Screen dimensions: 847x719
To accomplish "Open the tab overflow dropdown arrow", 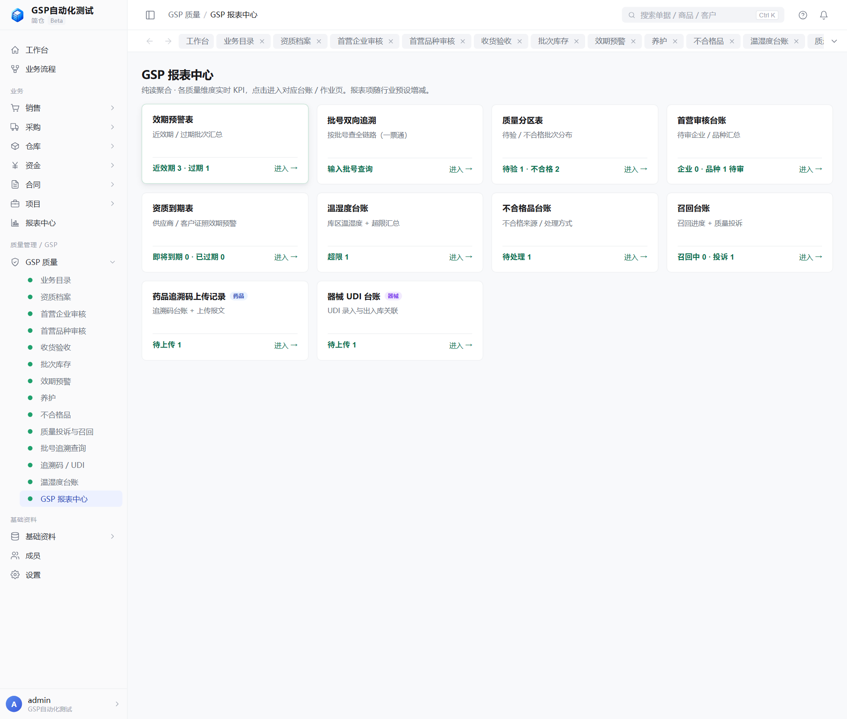I will (834, 41).
